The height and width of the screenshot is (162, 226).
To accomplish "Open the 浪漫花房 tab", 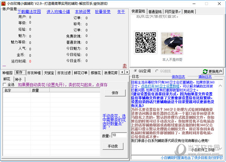I will [x=110, y=73].
